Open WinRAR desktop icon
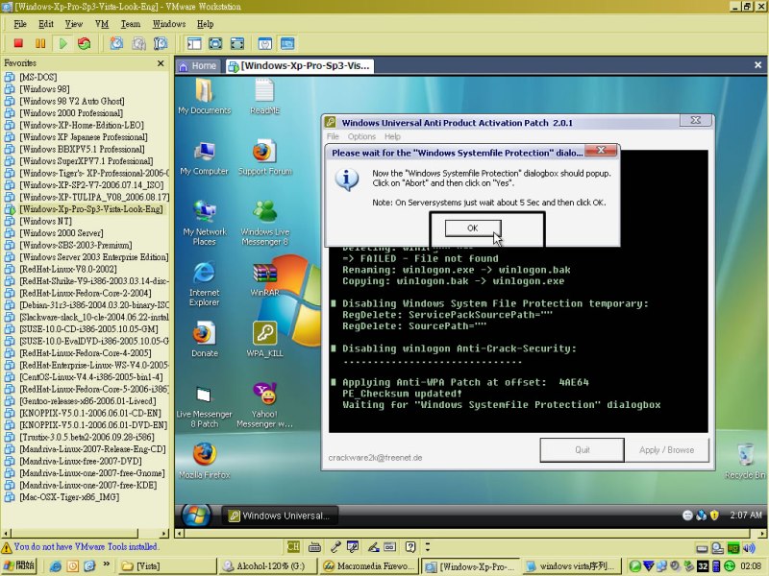 click(x=265, y=279)
